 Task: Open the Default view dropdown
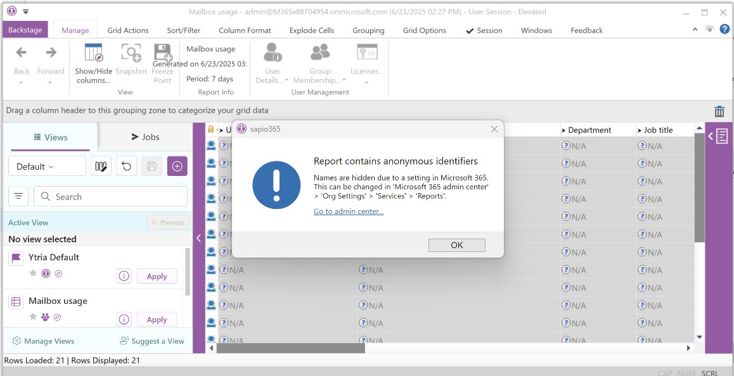click(47, 166)
